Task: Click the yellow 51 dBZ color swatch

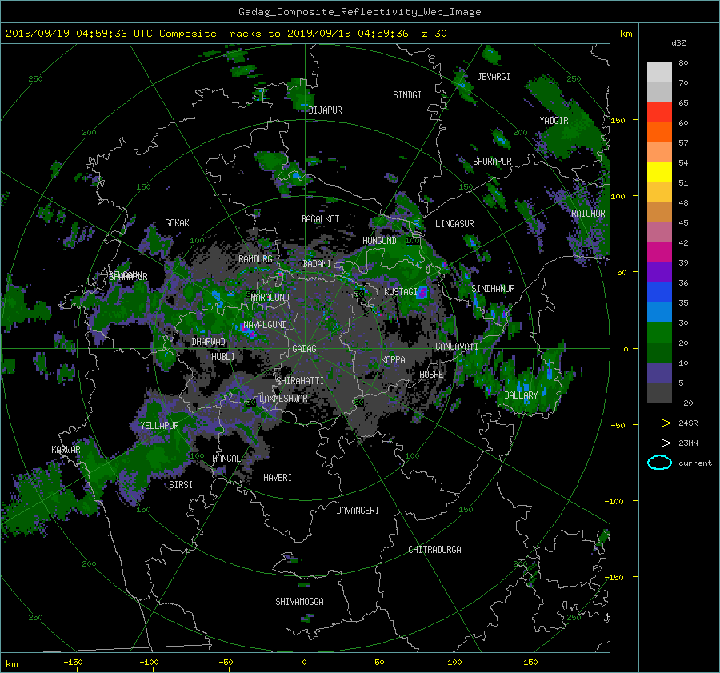Action: coord(659,173)
